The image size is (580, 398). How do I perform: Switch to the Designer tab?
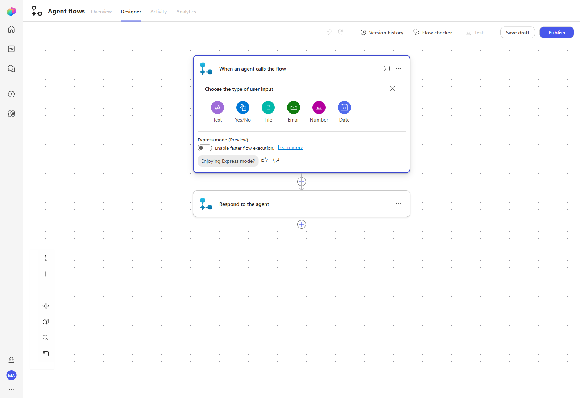pos(131,12)
